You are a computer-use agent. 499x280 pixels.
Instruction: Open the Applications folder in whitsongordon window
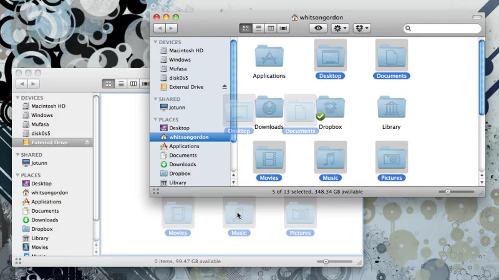[x=269, y=57]
